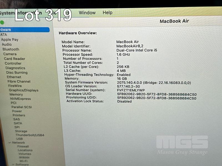Select Graphics/Displays in the sidebar
222x166 pixels.
[x=24, y=90]
